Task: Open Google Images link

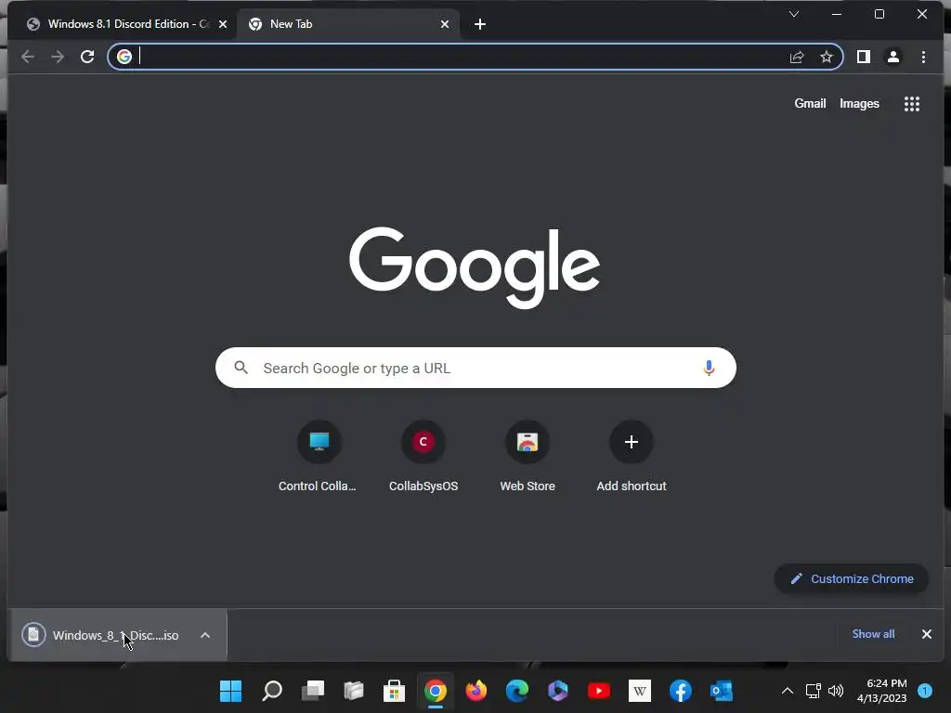Action: tap(859, 104)
